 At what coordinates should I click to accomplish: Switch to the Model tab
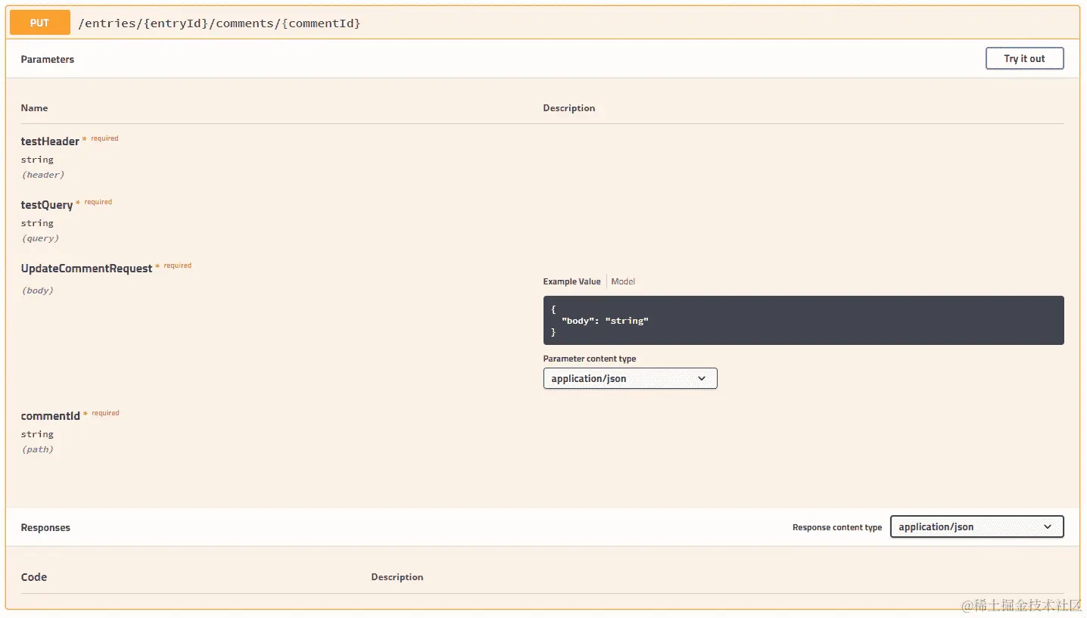tap(623, 281)
